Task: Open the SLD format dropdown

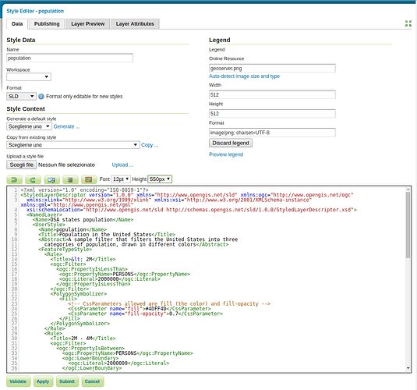Action: tap(21, 96)
